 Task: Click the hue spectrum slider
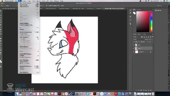pos(151,22)
